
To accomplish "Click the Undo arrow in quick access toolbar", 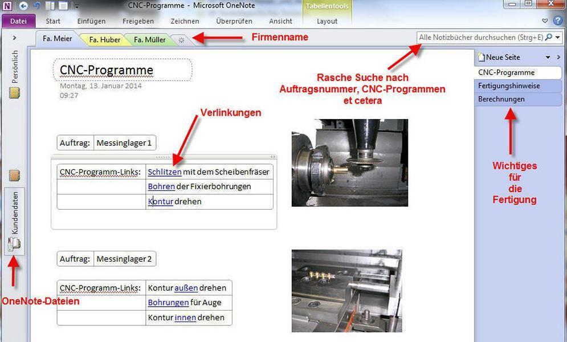I will [36, 6].
